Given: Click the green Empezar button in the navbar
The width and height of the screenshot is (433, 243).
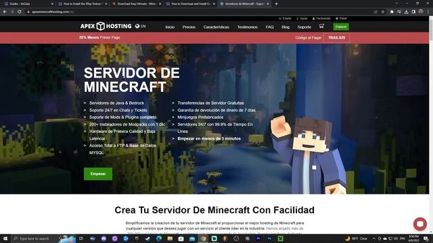Looking at the screenshot, I should tap(341, 27).
